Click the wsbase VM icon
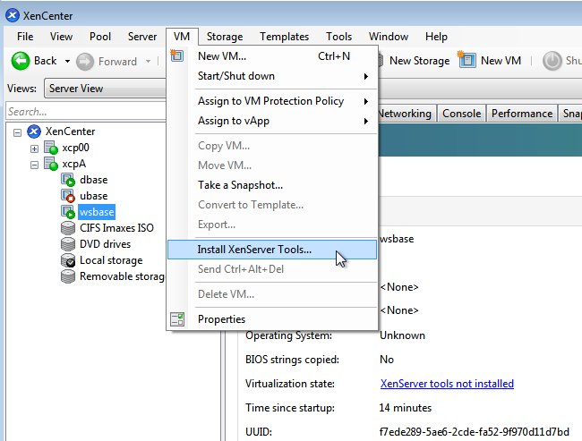The height and width of the screenshot is (441, 582). pyautogui.click(x=68, y=212)
